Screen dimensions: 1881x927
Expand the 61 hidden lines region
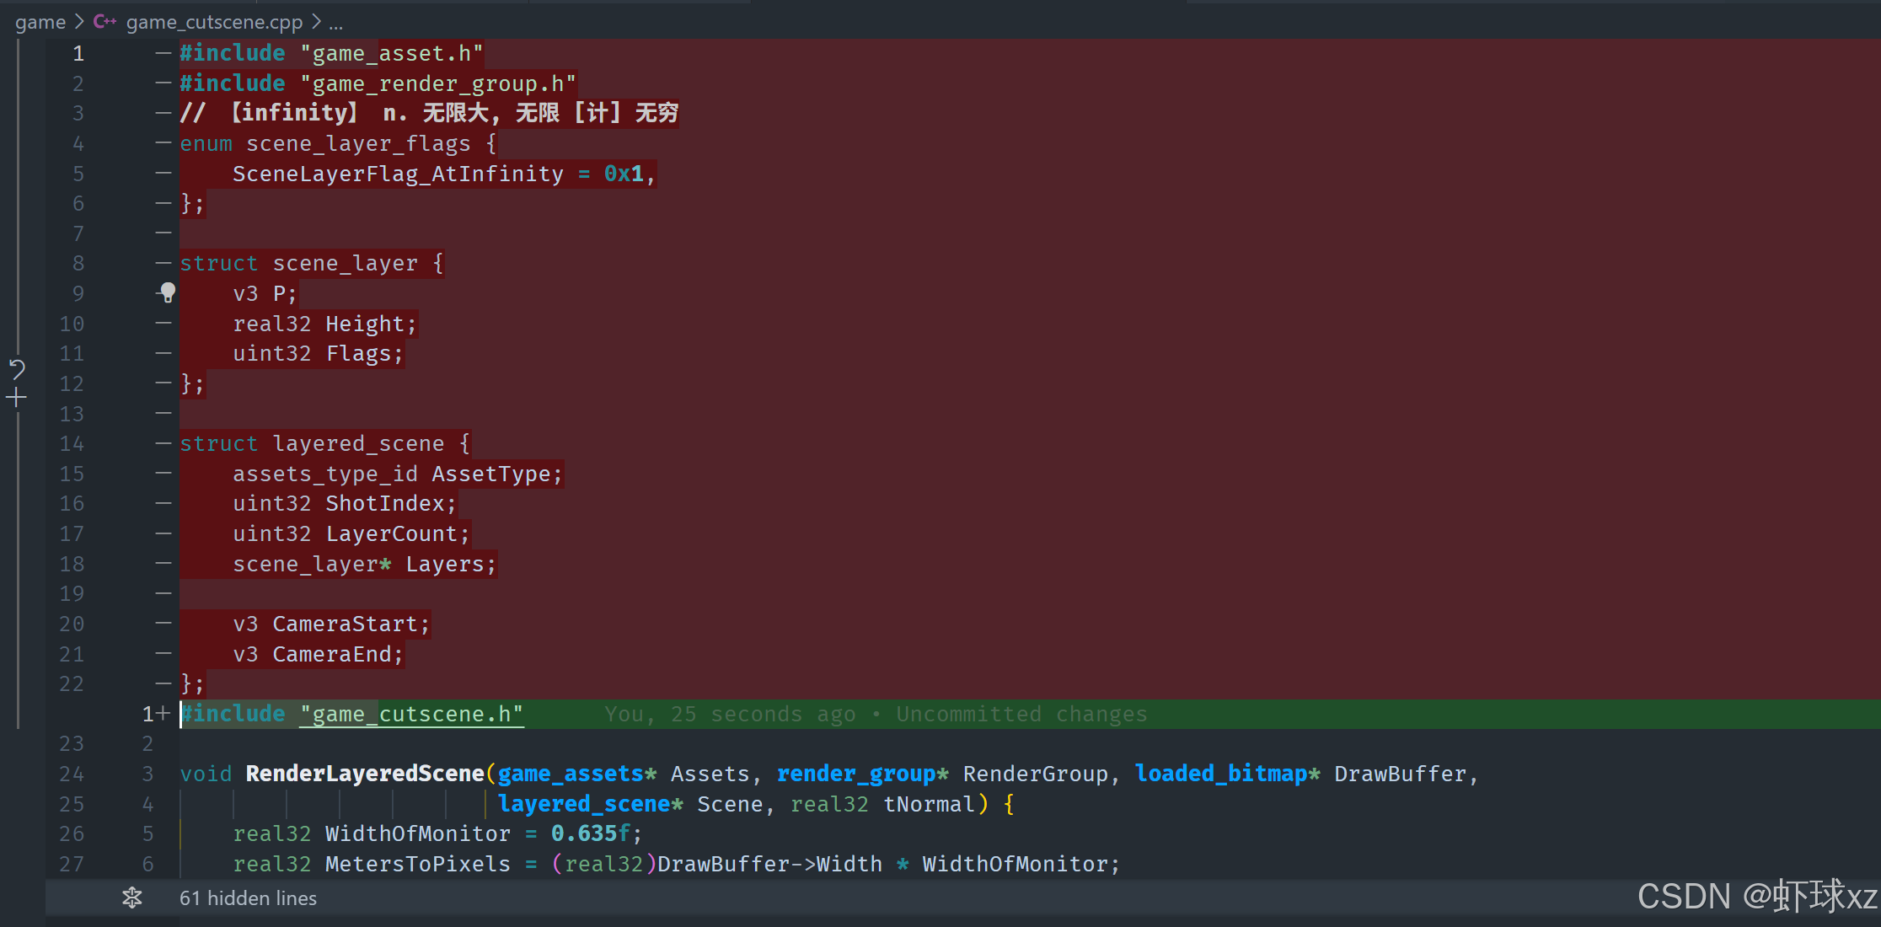tap(248, 898)
